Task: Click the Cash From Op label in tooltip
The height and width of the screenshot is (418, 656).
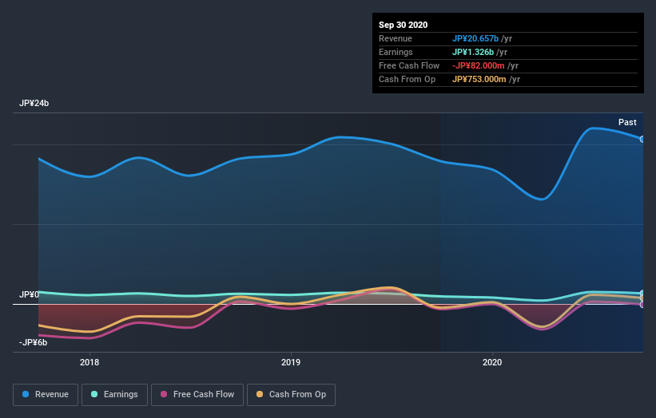Action: [x=407, y=79]
